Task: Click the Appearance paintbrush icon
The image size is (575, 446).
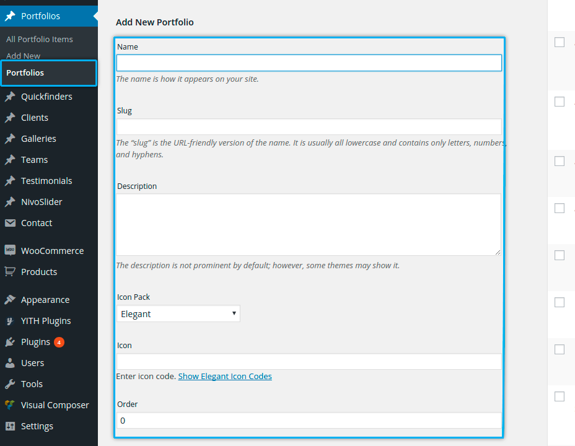Action: [10, 299]
